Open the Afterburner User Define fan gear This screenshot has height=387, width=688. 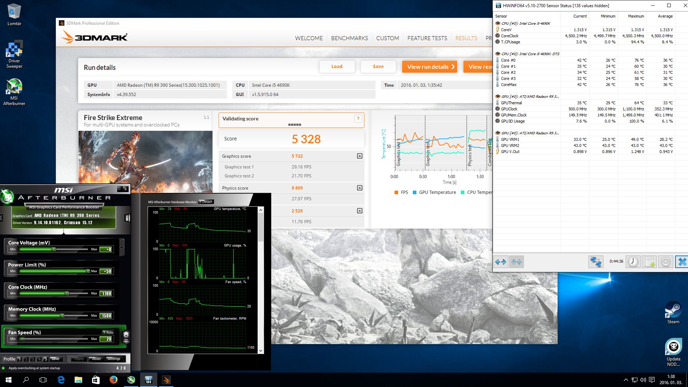[126, 336]
